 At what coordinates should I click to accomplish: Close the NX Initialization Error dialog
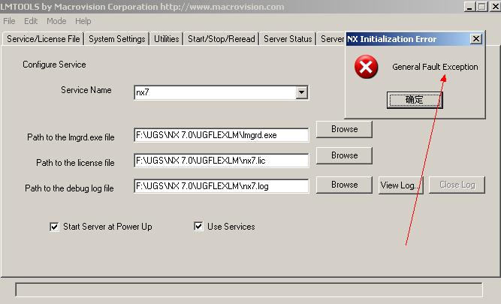(x=476, y=39)
